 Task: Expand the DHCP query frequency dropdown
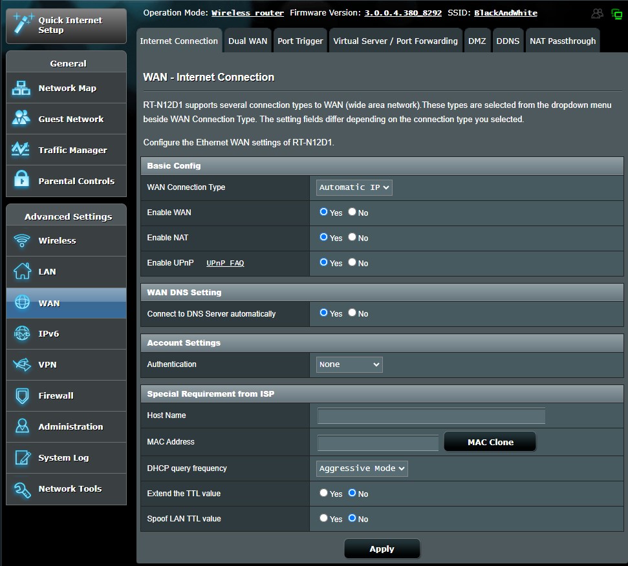pyautogui.click(x=362, y=468)
